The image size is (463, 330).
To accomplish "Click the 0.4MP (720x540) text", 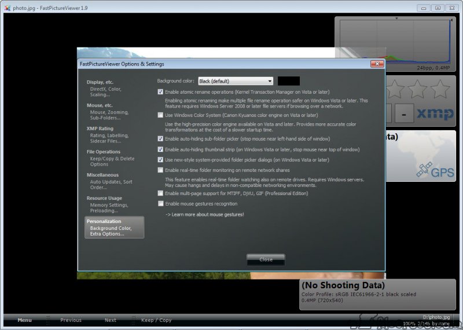I will click(x=322, y=300).
